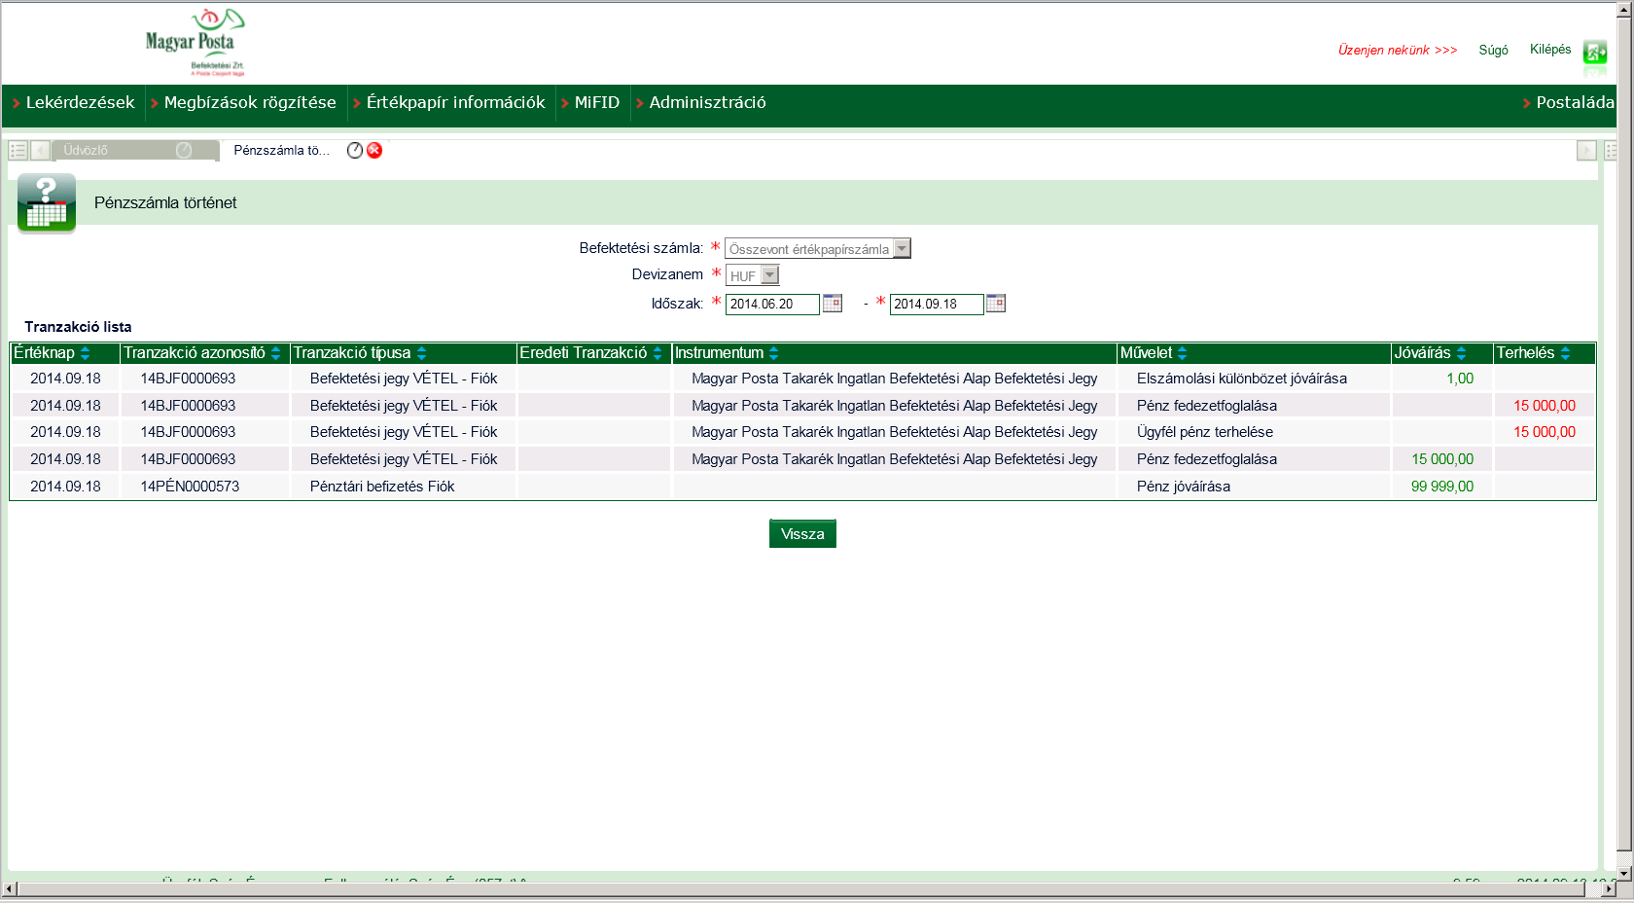Sort by Értéknap column
Screen dimensions: 1634x903
86,353
